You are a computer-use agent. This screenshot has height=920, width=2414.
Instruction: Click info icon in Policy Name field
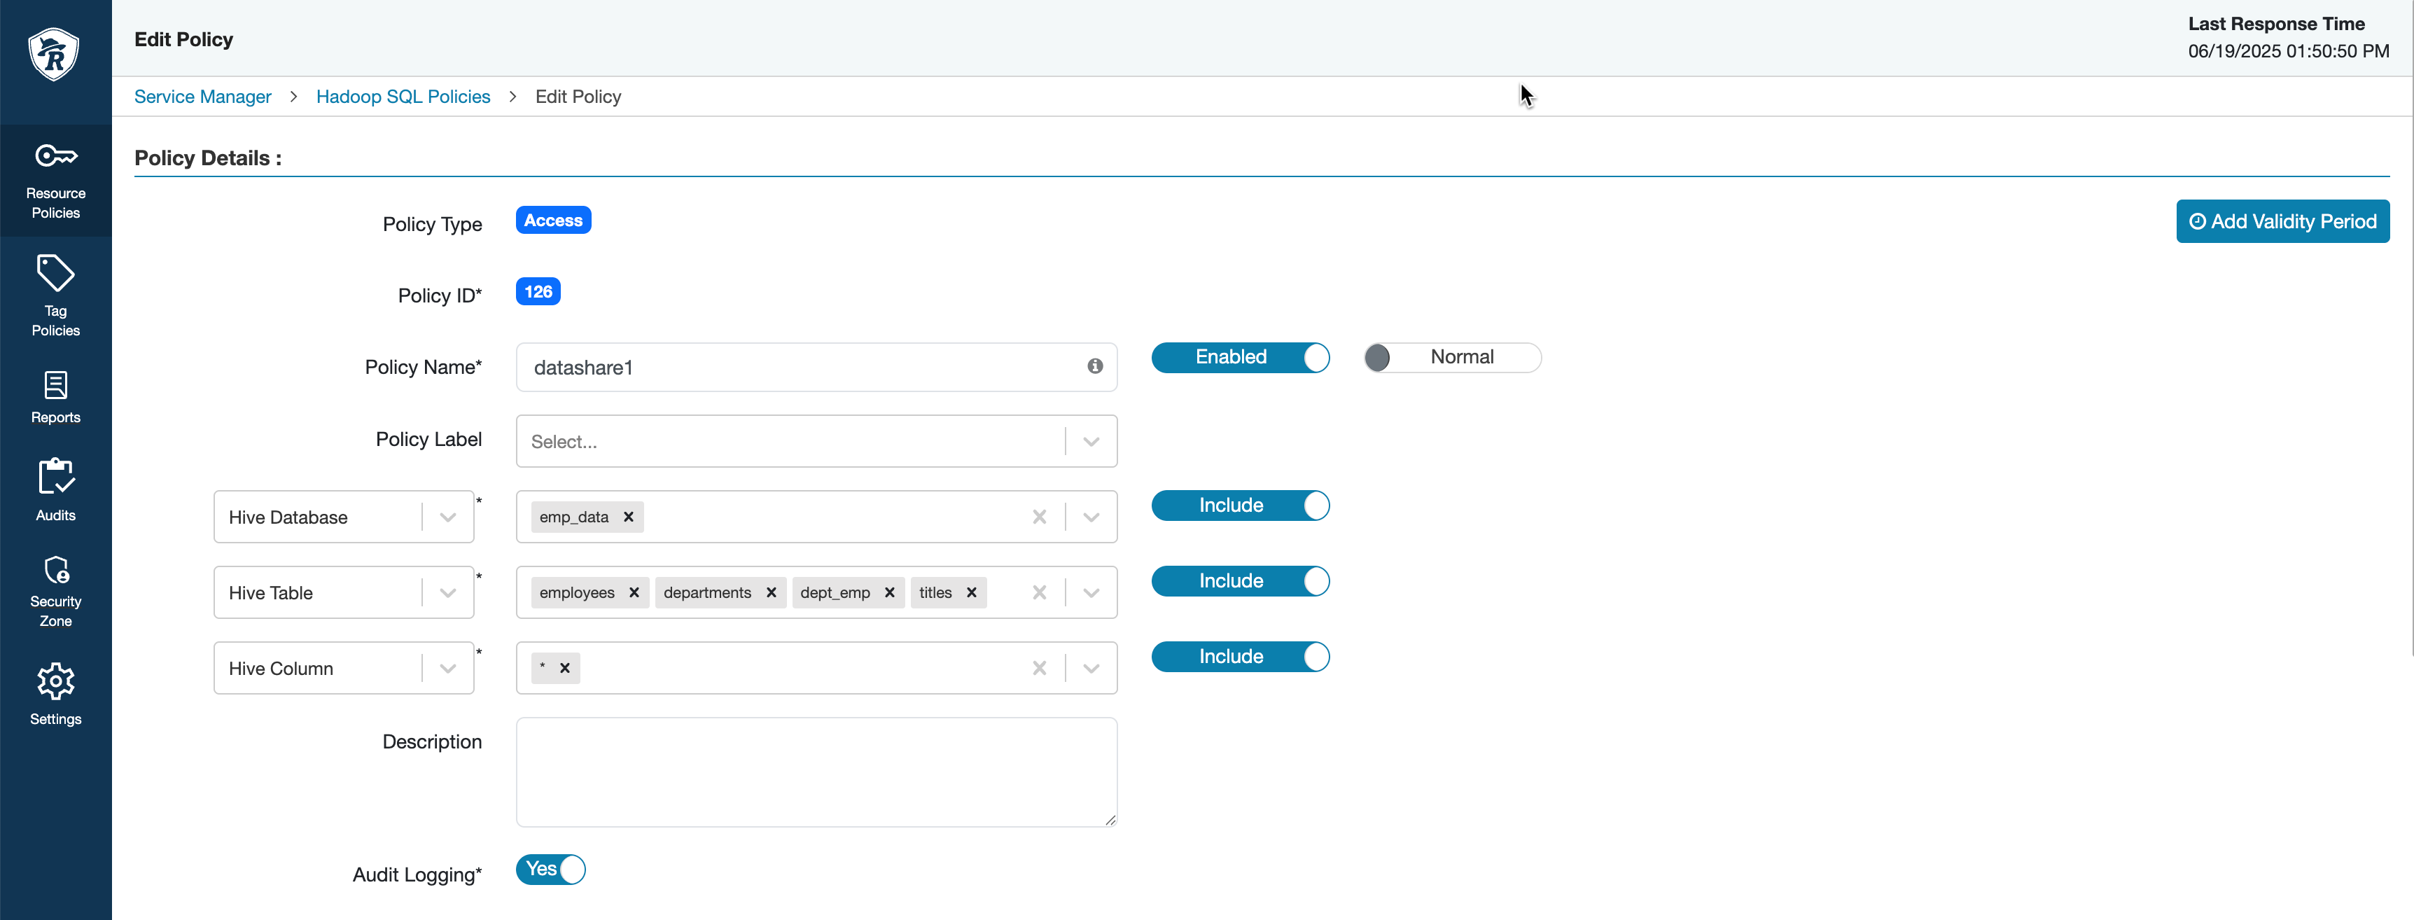1094,366
